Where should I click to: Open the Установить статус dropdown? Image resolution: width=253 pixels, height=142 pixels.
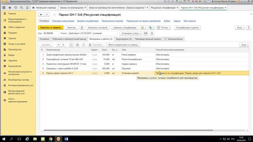131,33
